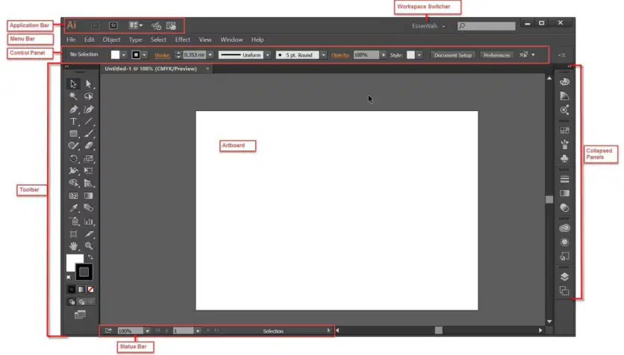Select the Line Segment tool
The height and width of the screenshot is (355, 624).
point(88,122)
